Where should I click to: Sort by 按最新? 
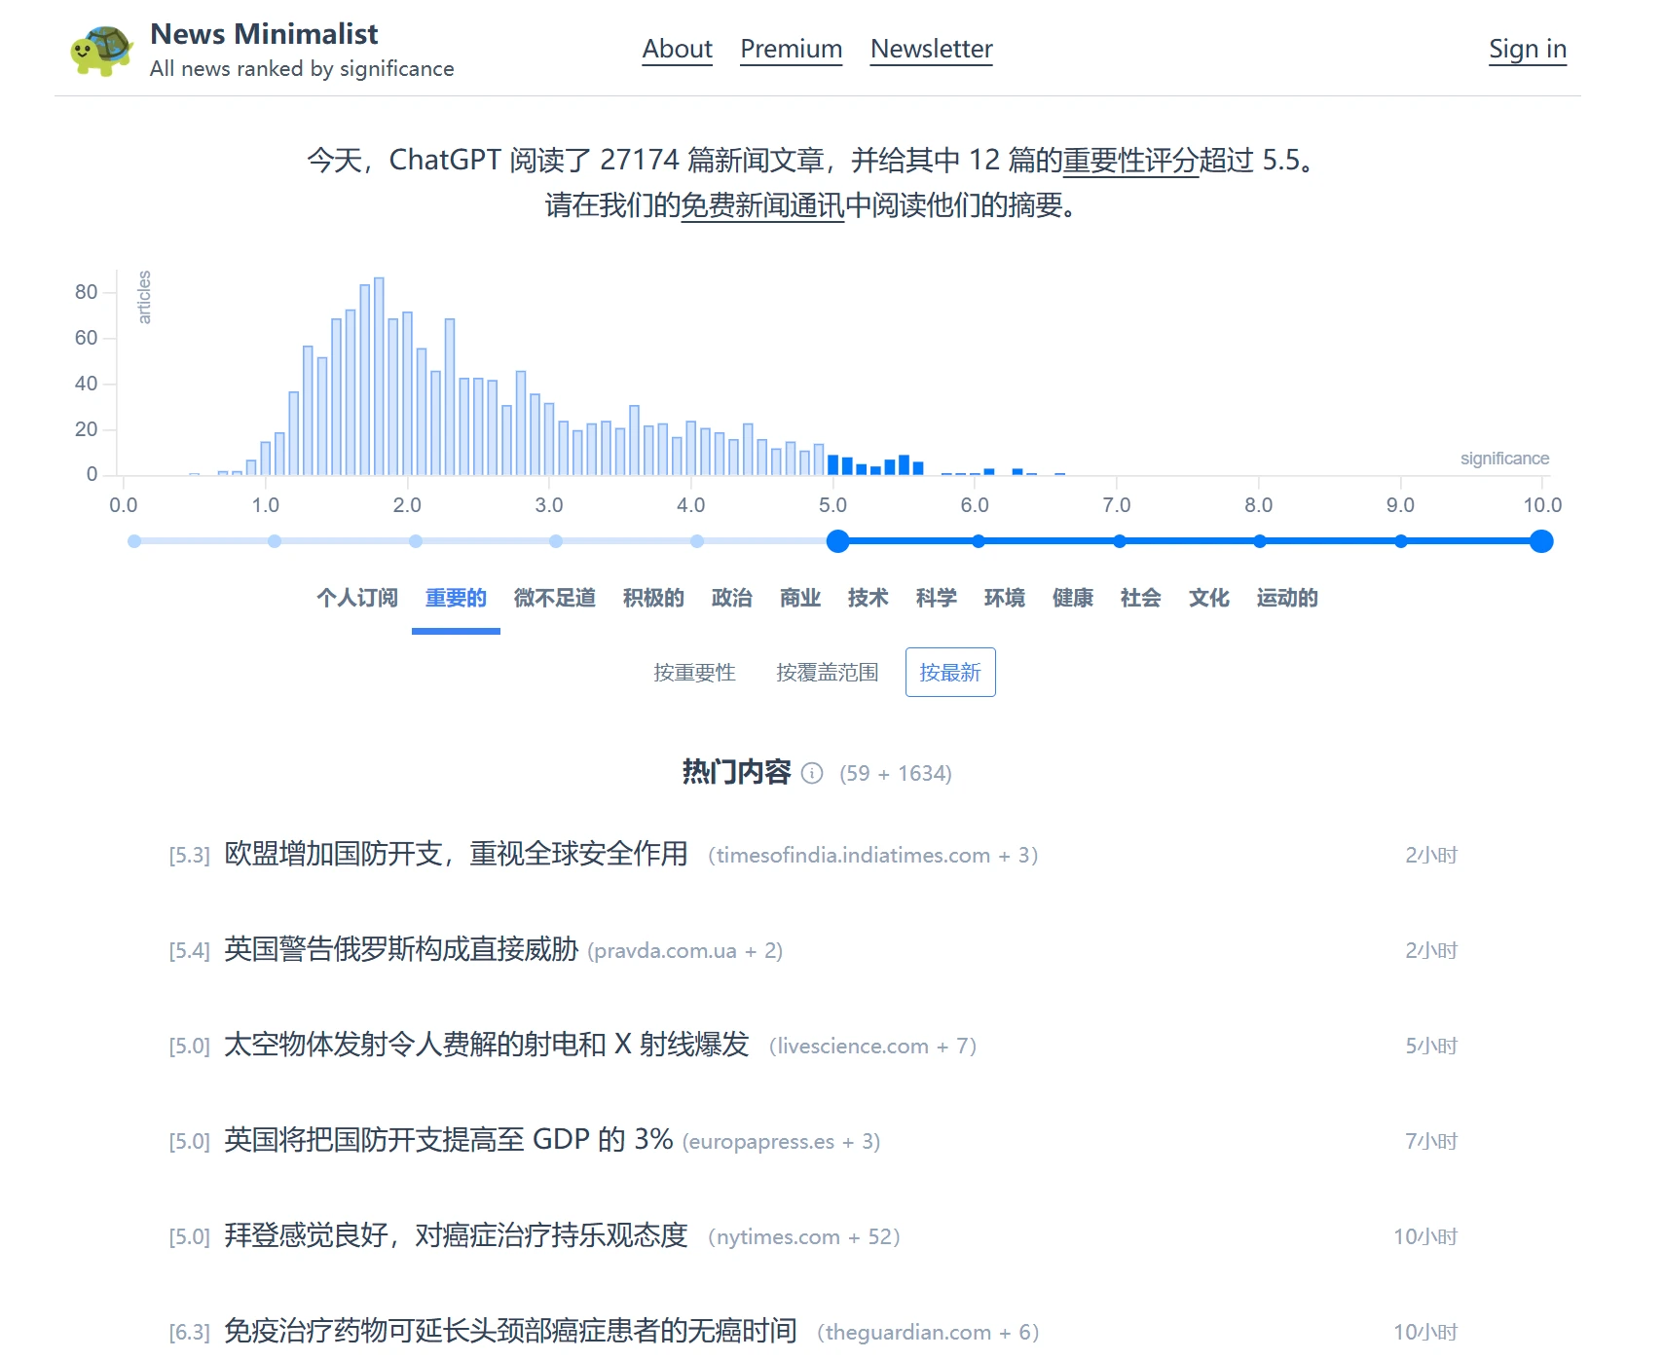[950, 673]
